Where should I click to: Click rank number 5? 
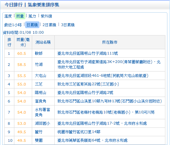point(9,93)
